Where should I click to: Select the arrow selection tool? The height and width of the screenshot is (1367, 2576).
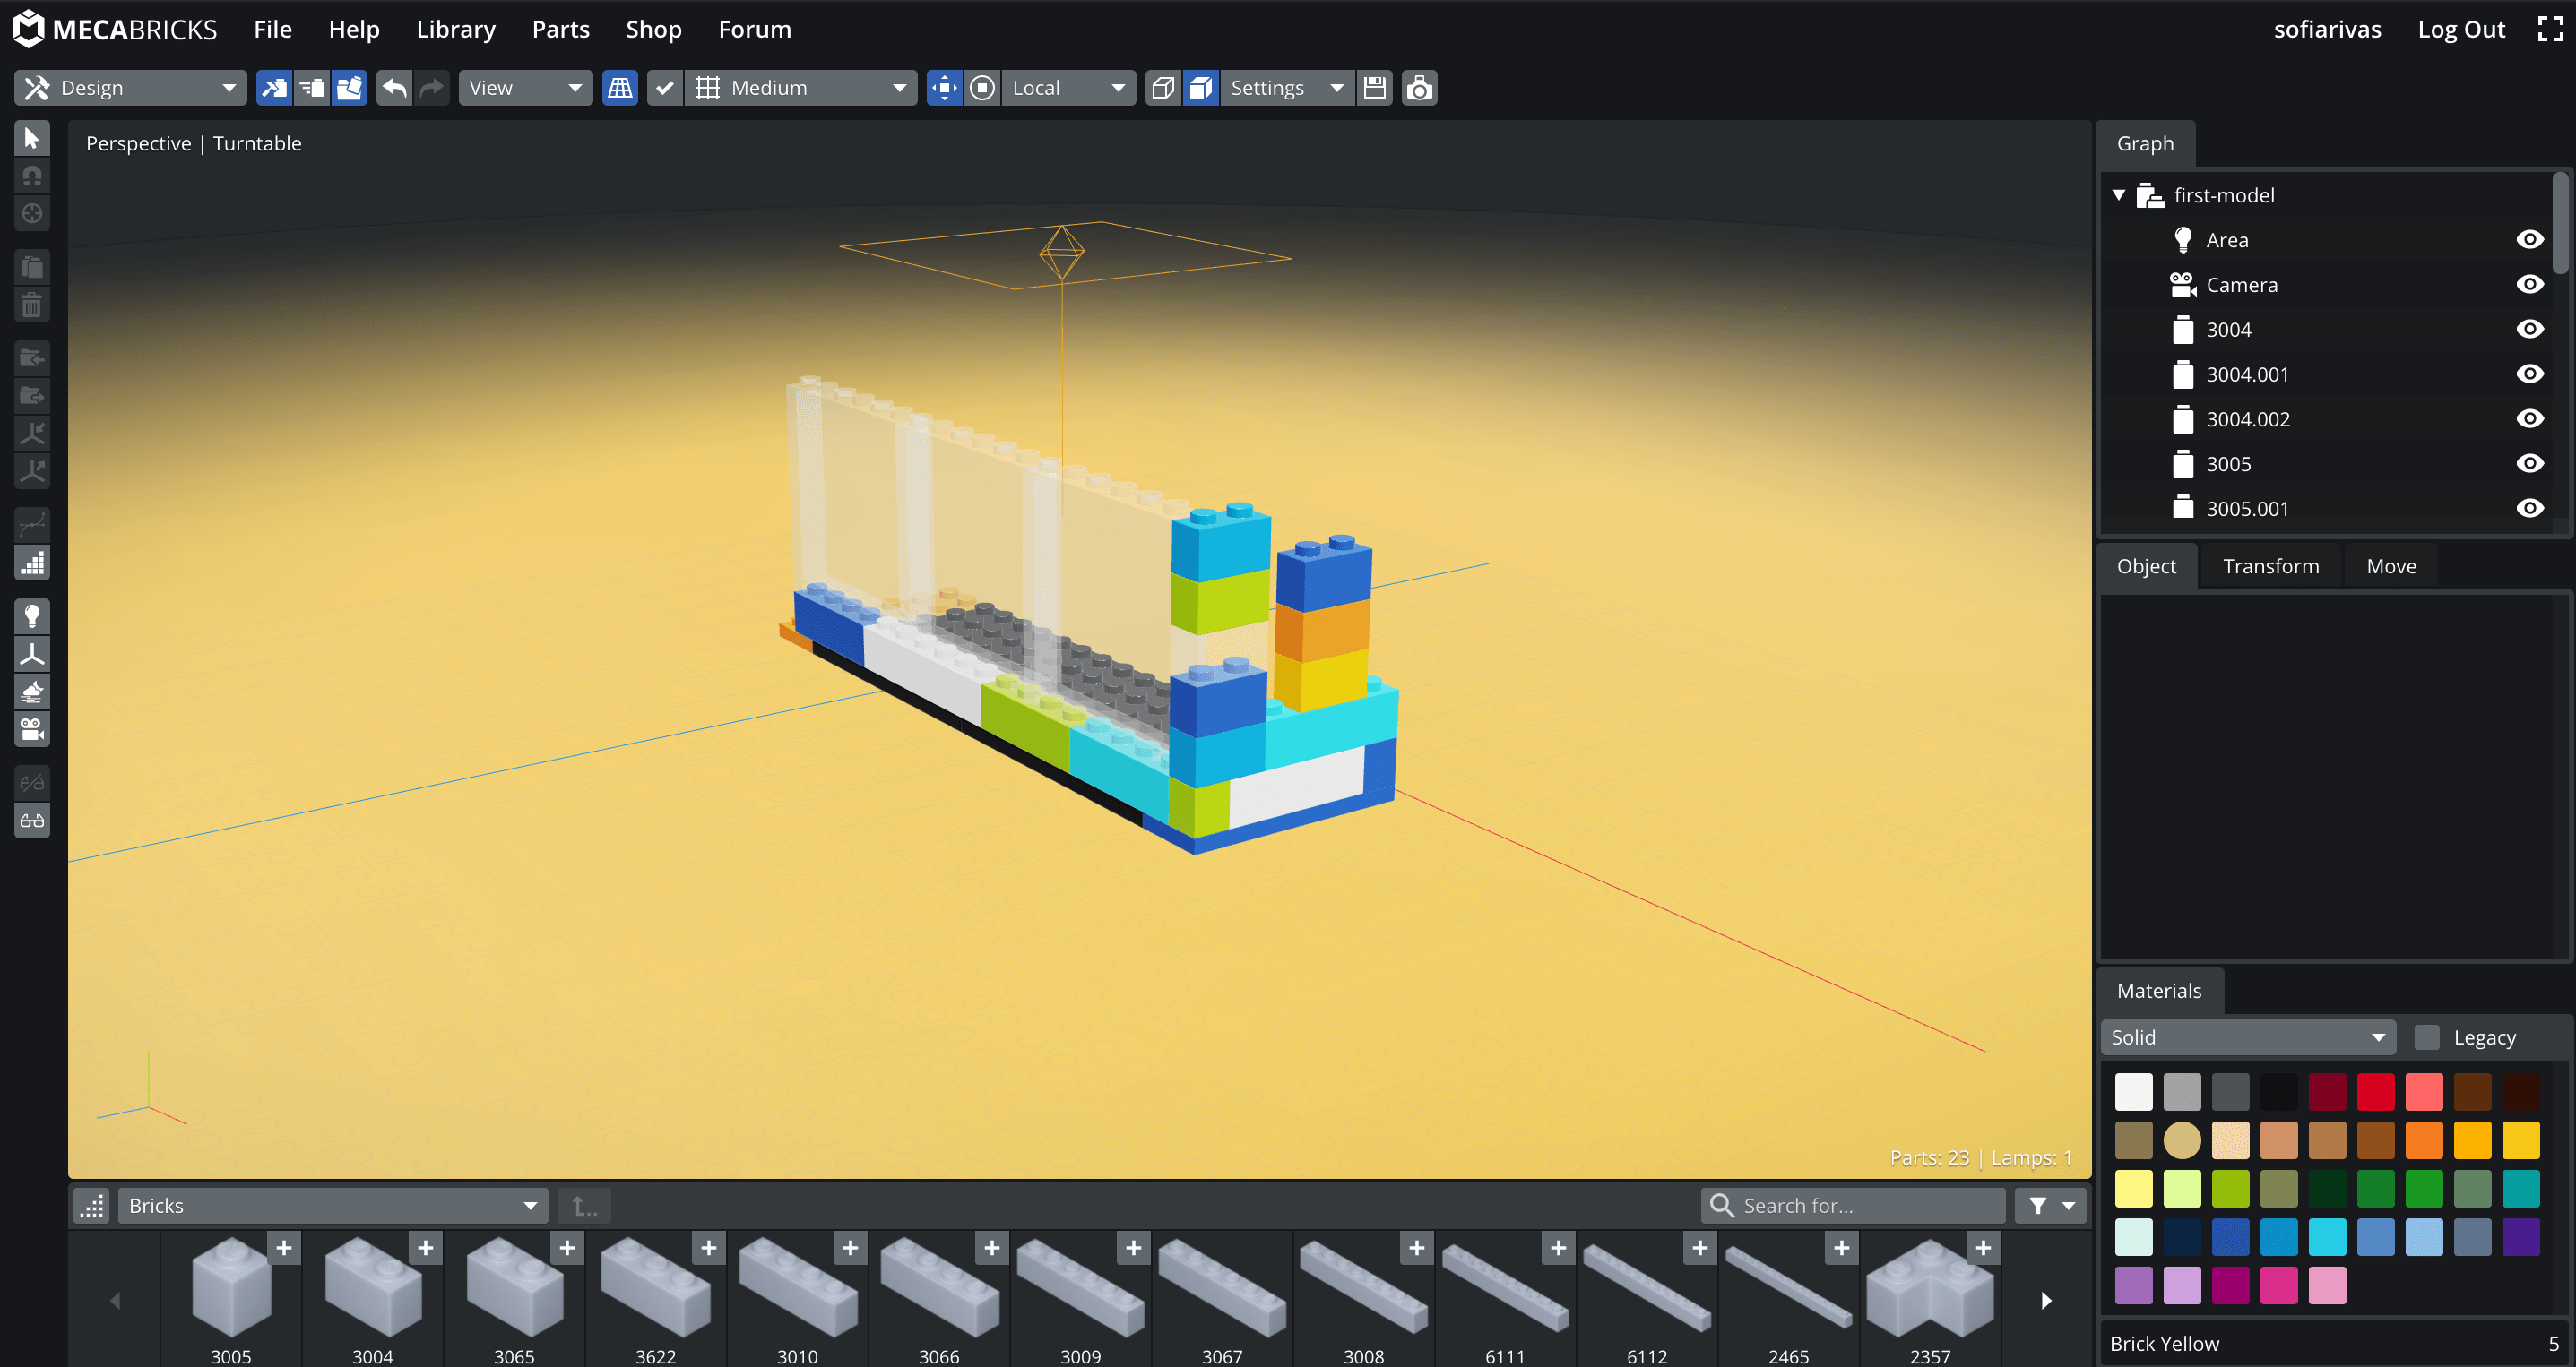coord(32,138)
